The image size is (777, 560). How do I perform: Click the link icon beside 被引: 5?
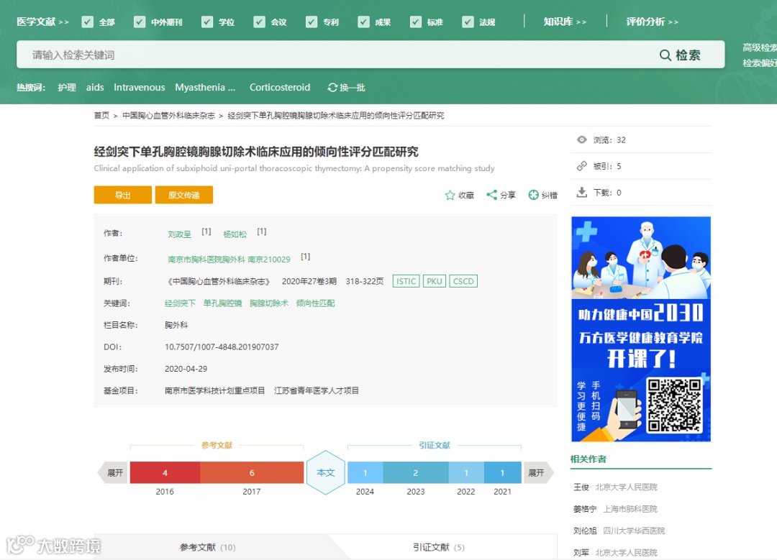(581, 166)
